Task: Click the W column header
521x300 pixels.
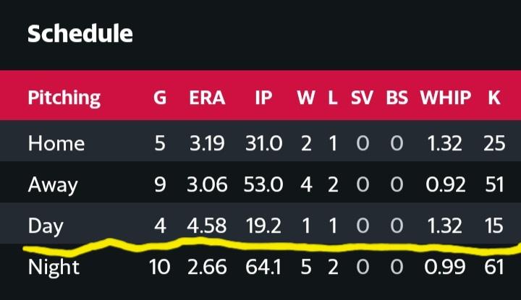Action: [306, 98]
